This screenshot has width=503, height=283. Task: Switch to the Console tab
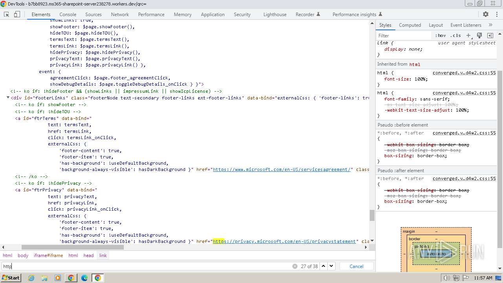pyautogui.click(x=68, y=14)
